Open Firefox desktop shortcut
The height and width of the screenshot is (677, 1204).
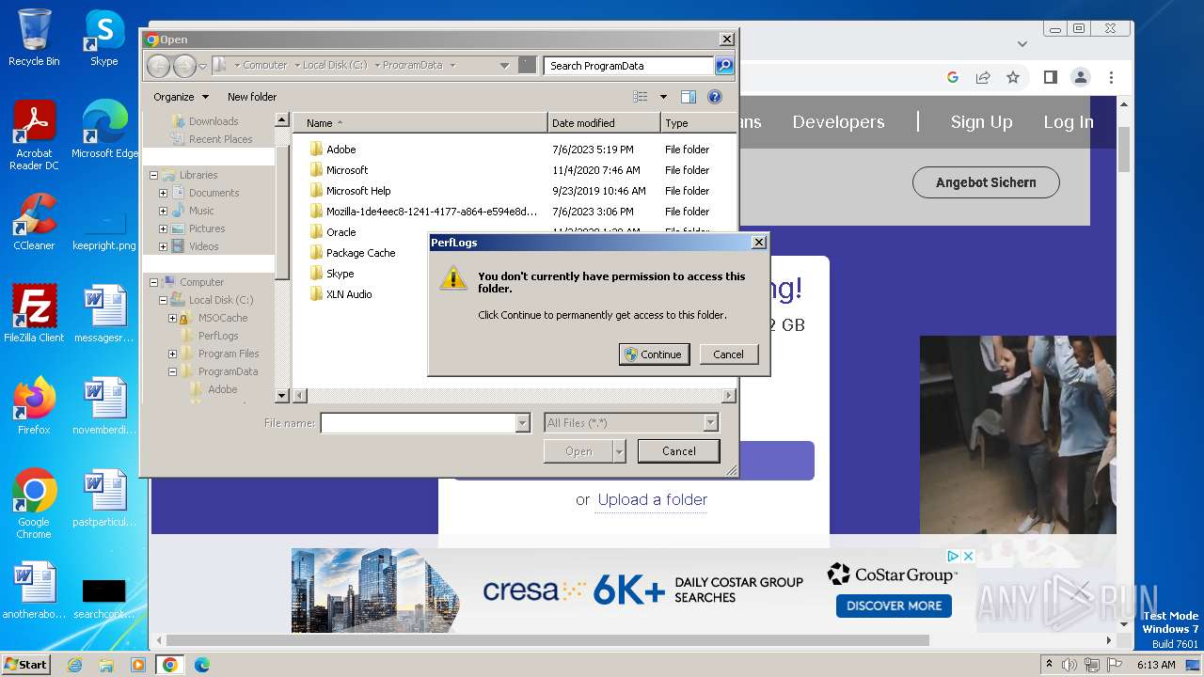click(x=34, y=405)
